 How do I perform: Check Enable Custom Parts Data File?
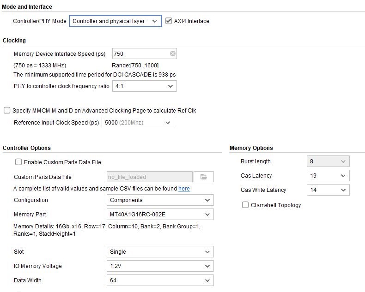18,162
